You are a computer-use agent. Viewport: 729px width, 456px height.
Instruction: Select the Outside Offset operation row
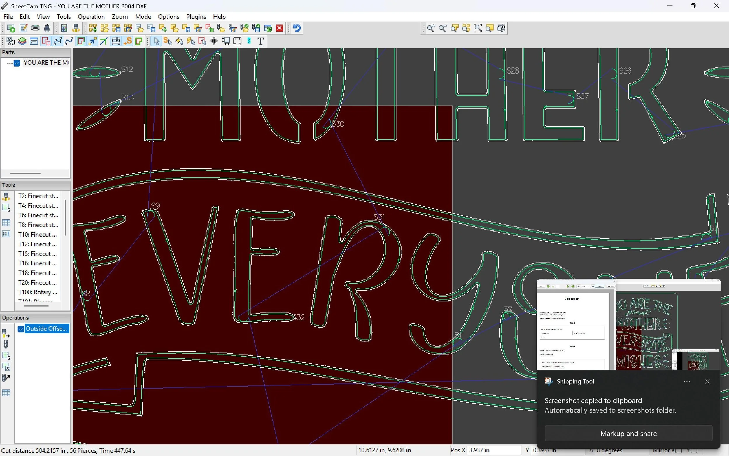(47, 329)
